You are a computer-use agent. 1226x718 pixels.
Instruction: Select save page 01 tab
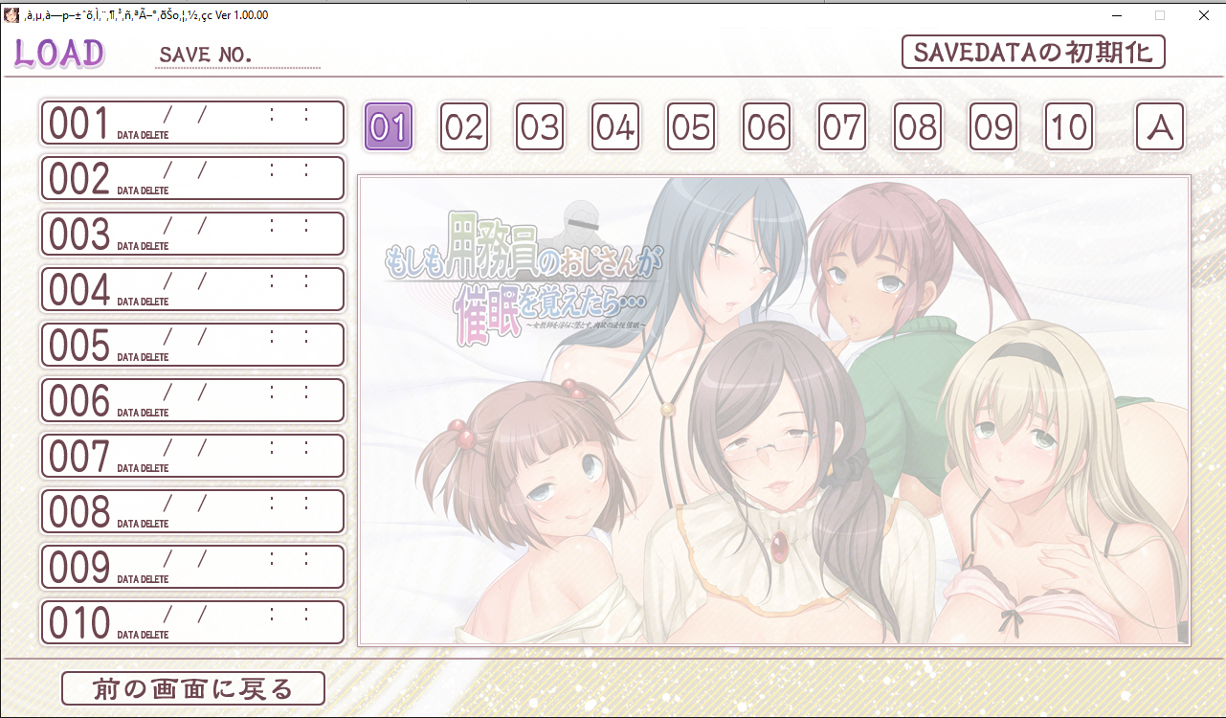click(389, 126)
